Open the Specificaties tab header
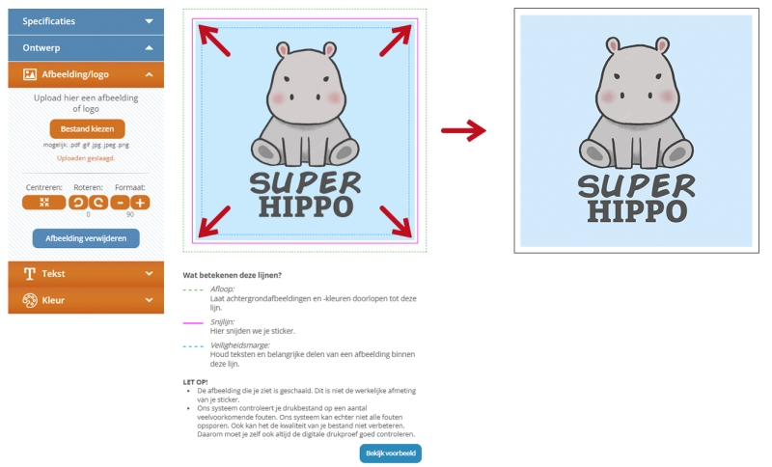This screenshot has width=772, height=467. [86, 21]
